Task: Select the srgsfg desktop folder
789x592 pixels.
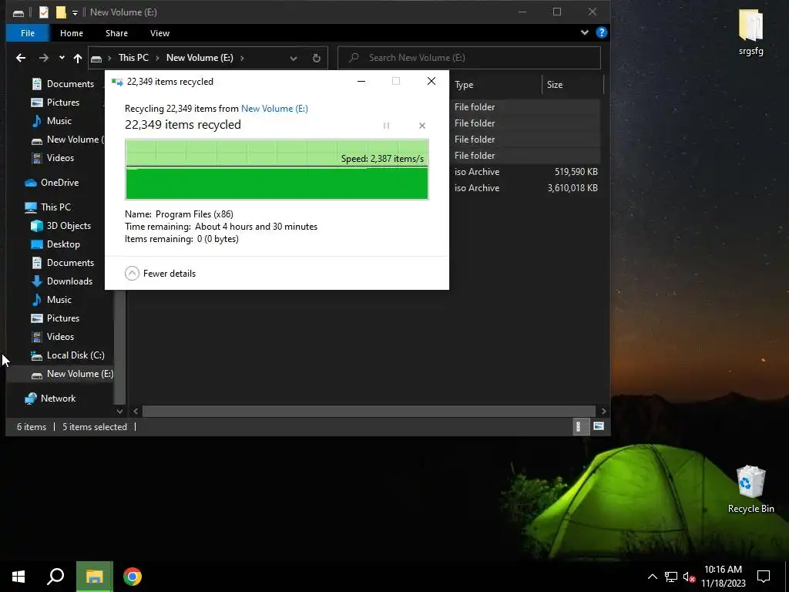Action: [x=750, y=32]
